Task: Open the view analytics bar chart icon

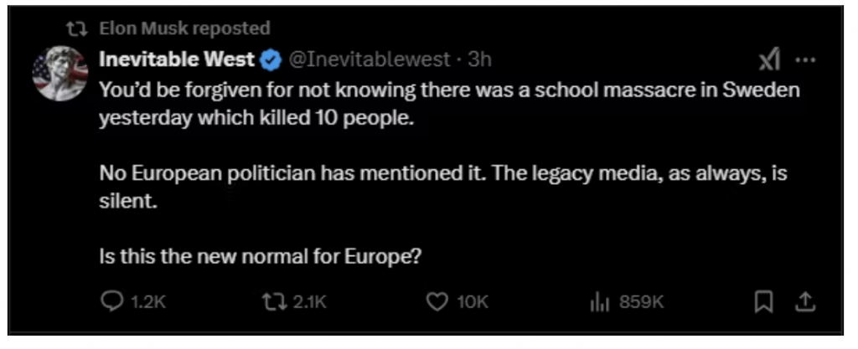Action: pos(599,302)
